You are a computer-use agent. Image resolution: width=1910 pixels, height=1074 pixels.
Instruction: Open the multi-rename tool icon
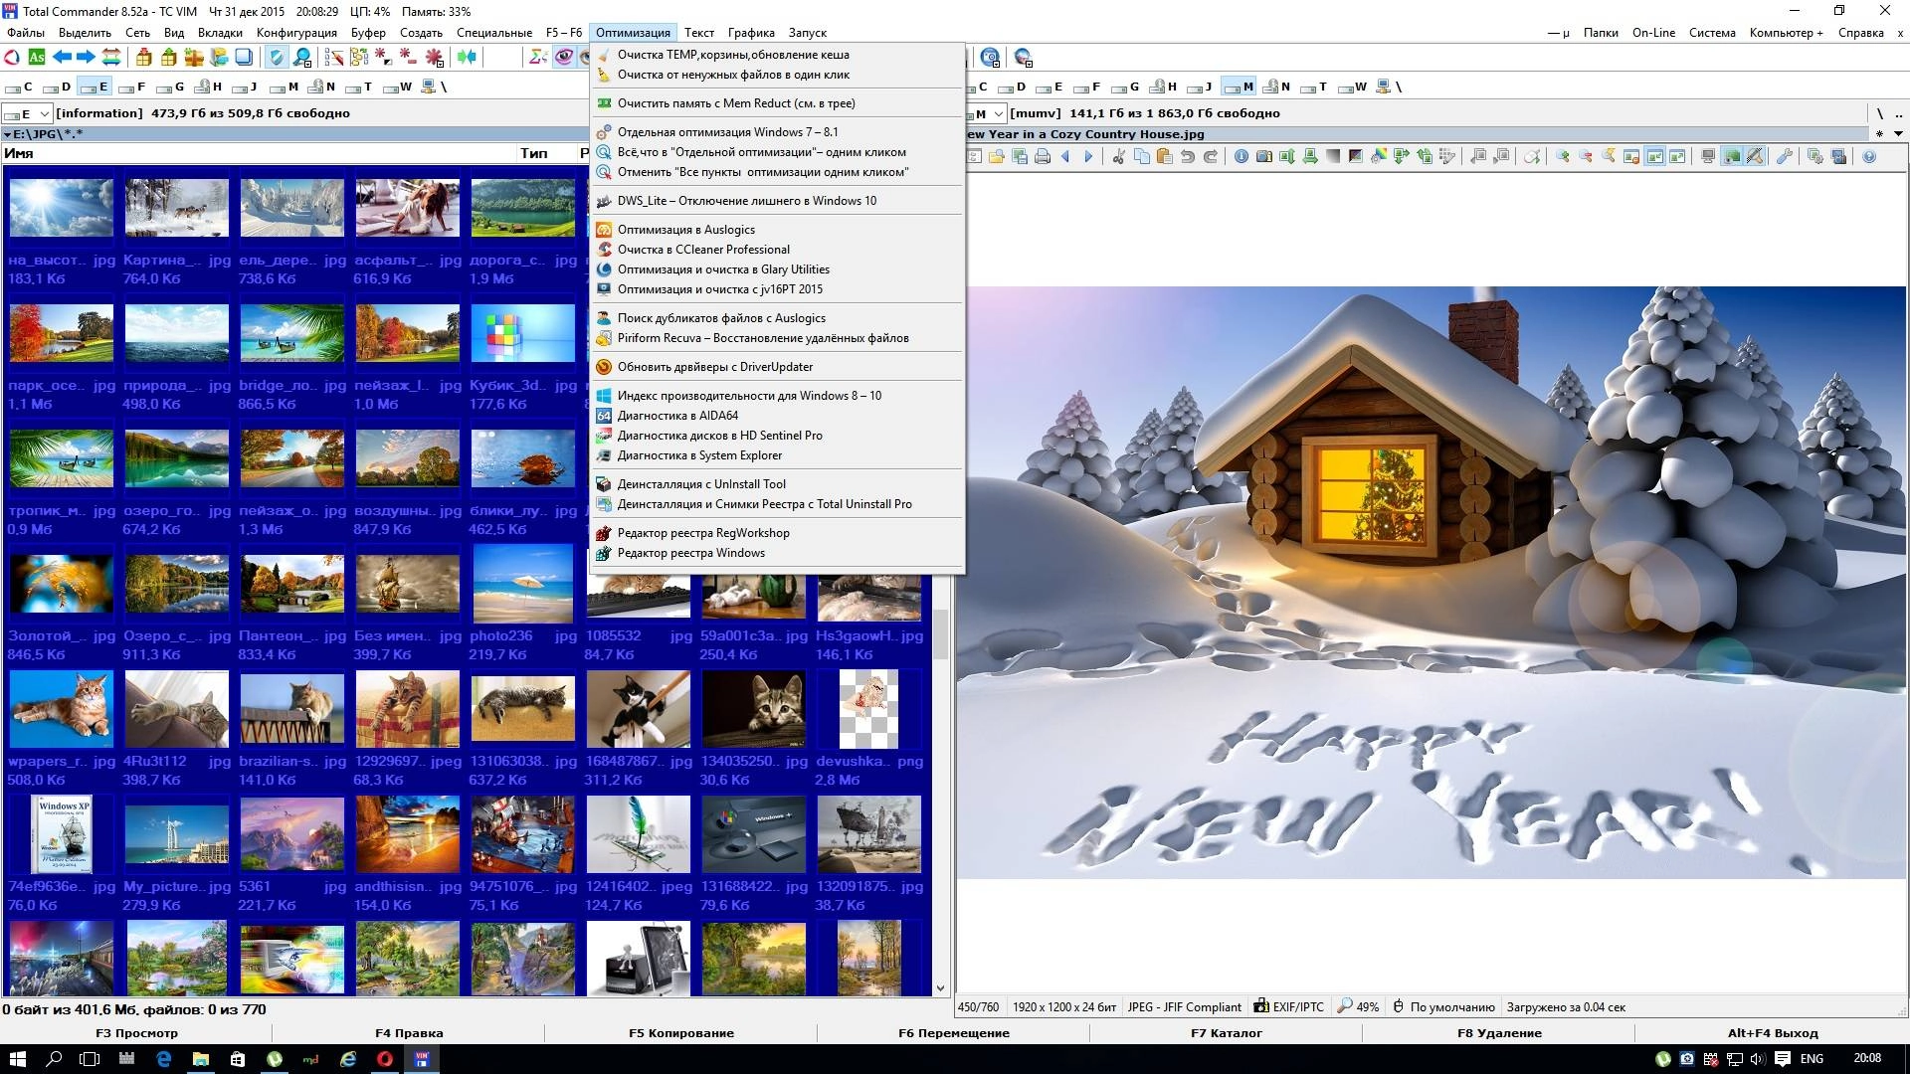click(334, 57)
